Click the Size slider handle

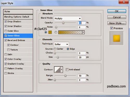tap(58, 57)
